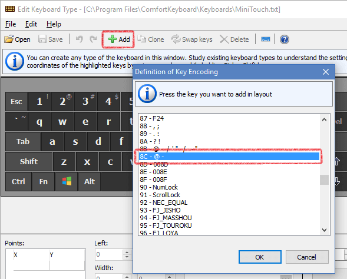Select the 4 $ key on layout
The height and width of the screenshot is (279, 347).
tap(108, 101)
